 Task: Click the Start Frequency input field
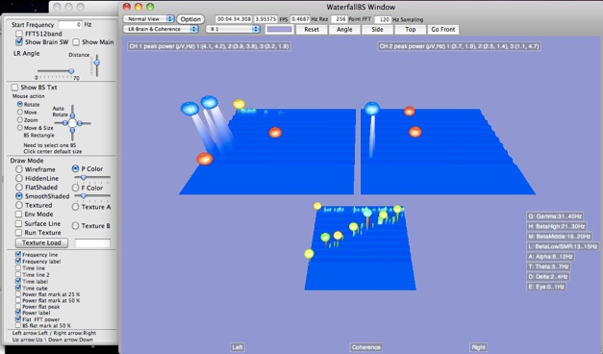(70, 25)
